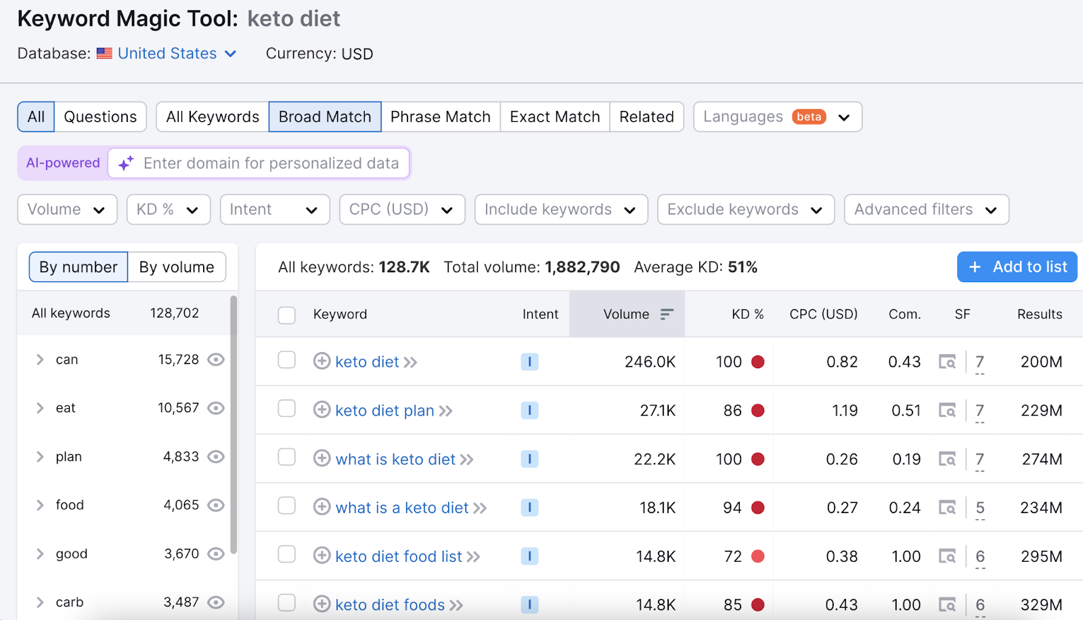Image resolution: width=1083 pixels, height=620 pixels.
Task: Open the SERP preview icon for "keto diet plan"
Action: click(x=948, y=410)
